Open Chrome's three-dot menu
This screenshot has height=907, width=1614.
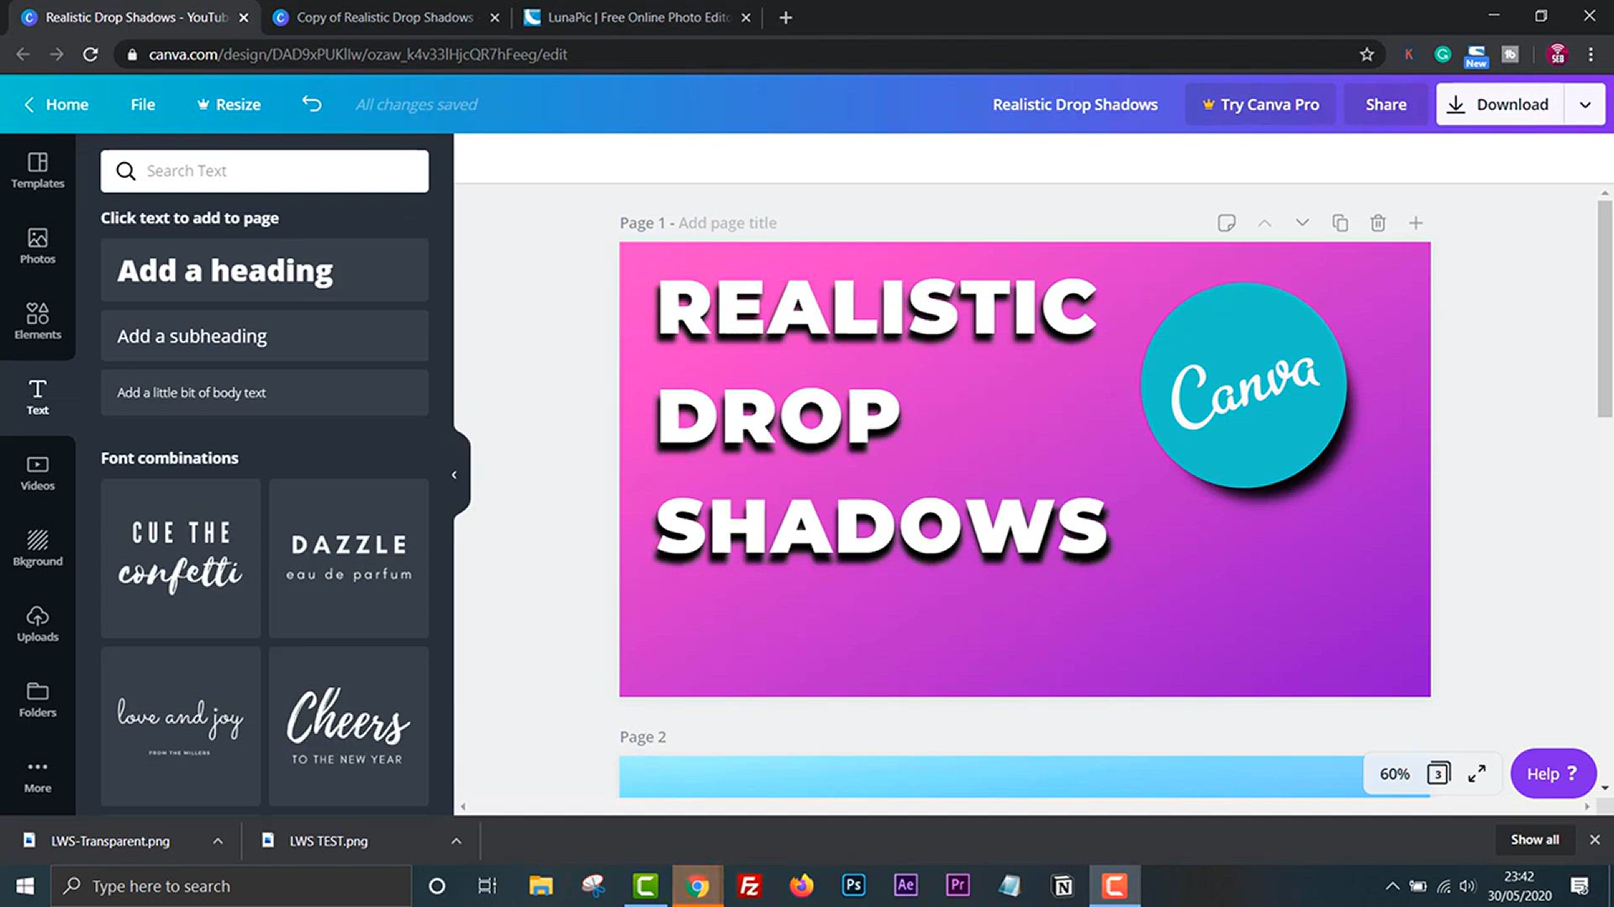pos(1590,55)
